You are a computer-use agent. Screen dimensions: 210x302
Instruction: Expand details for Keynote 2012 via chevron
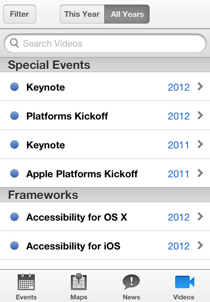[x=201, y=87]
